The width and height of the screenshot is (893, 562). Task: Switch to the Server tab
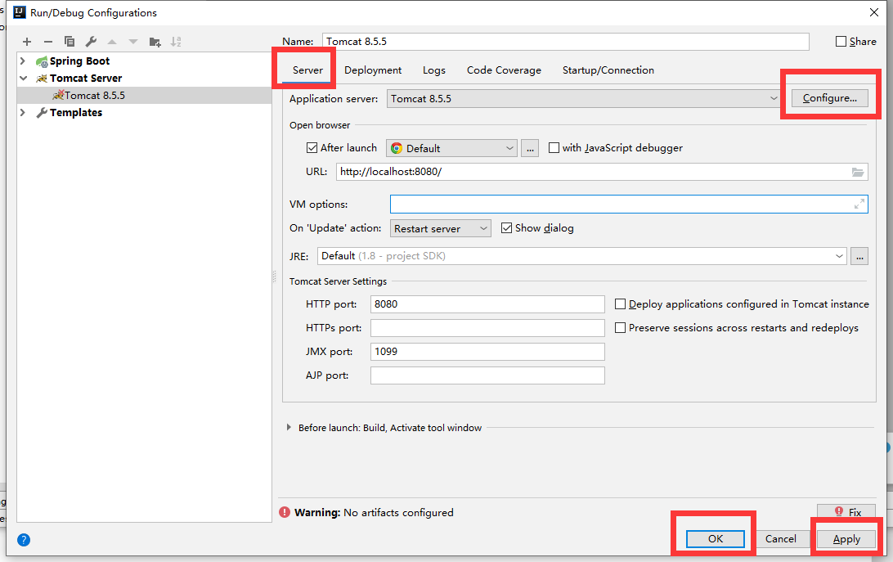[307, 70]
